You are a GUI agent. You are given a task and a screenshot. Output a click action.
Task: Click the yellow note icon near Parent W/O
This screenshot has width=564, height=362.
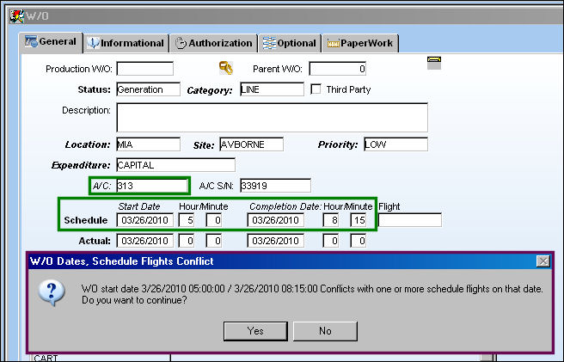[434, 63]
